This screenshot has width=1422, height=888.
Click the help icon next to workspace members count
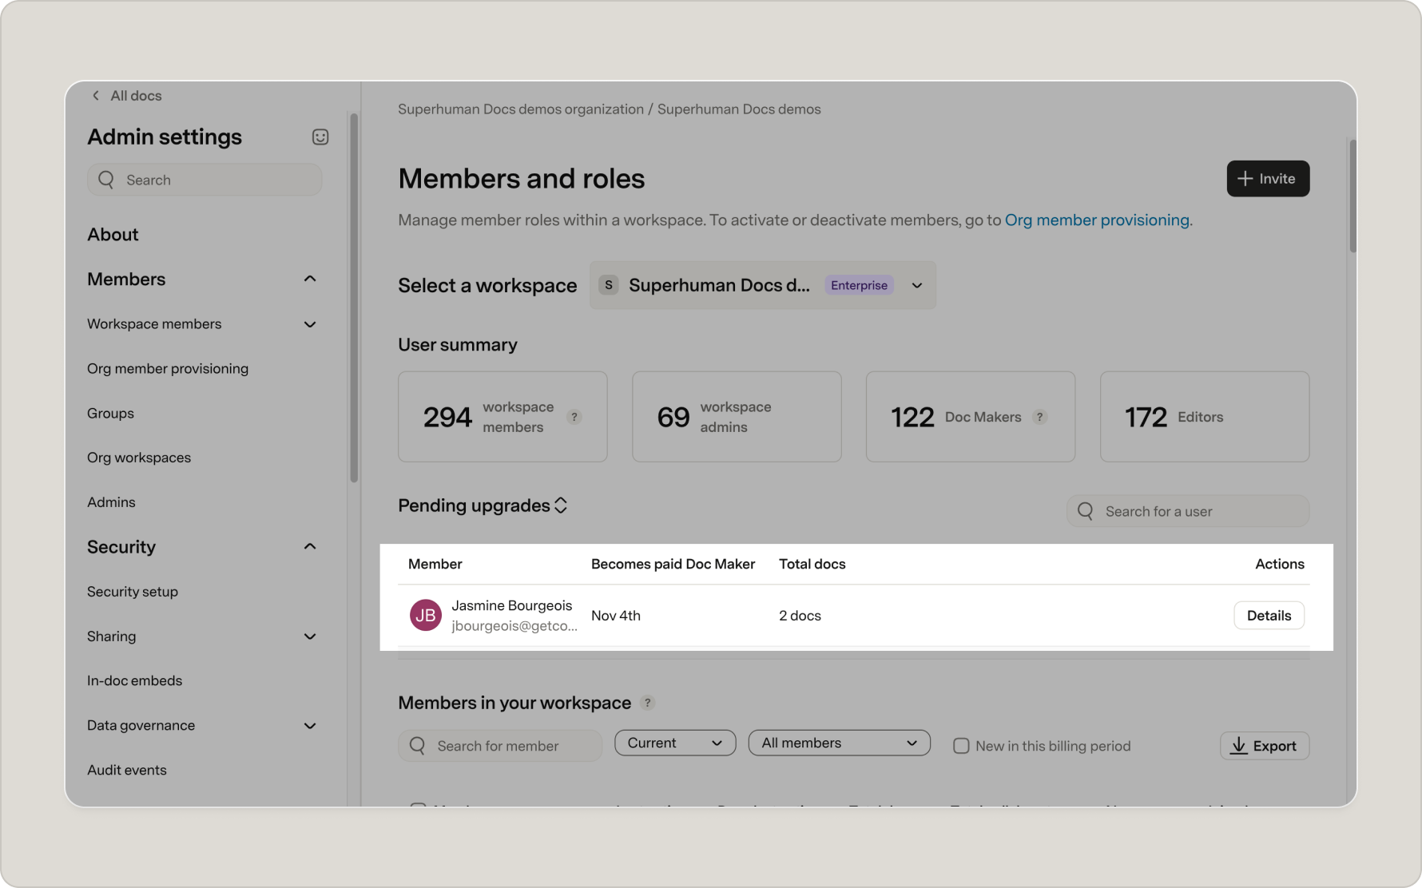tap(574, 417)
